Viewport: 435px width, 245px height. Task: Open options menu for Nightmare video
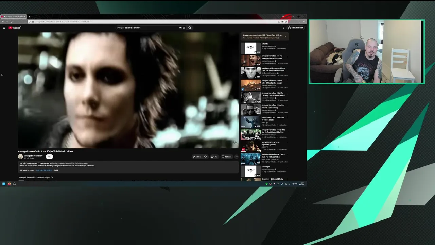(288, 142)
